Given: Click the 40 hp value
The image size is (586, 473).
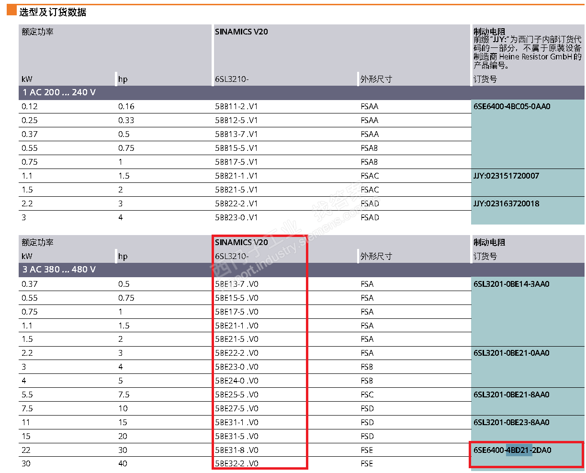Looking at the screenshot, I should [123, 463].
